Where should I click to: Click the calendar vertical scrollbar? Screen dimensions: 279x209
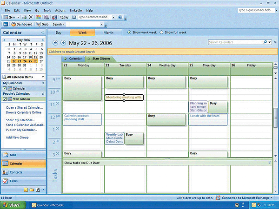tap(275, 118)
